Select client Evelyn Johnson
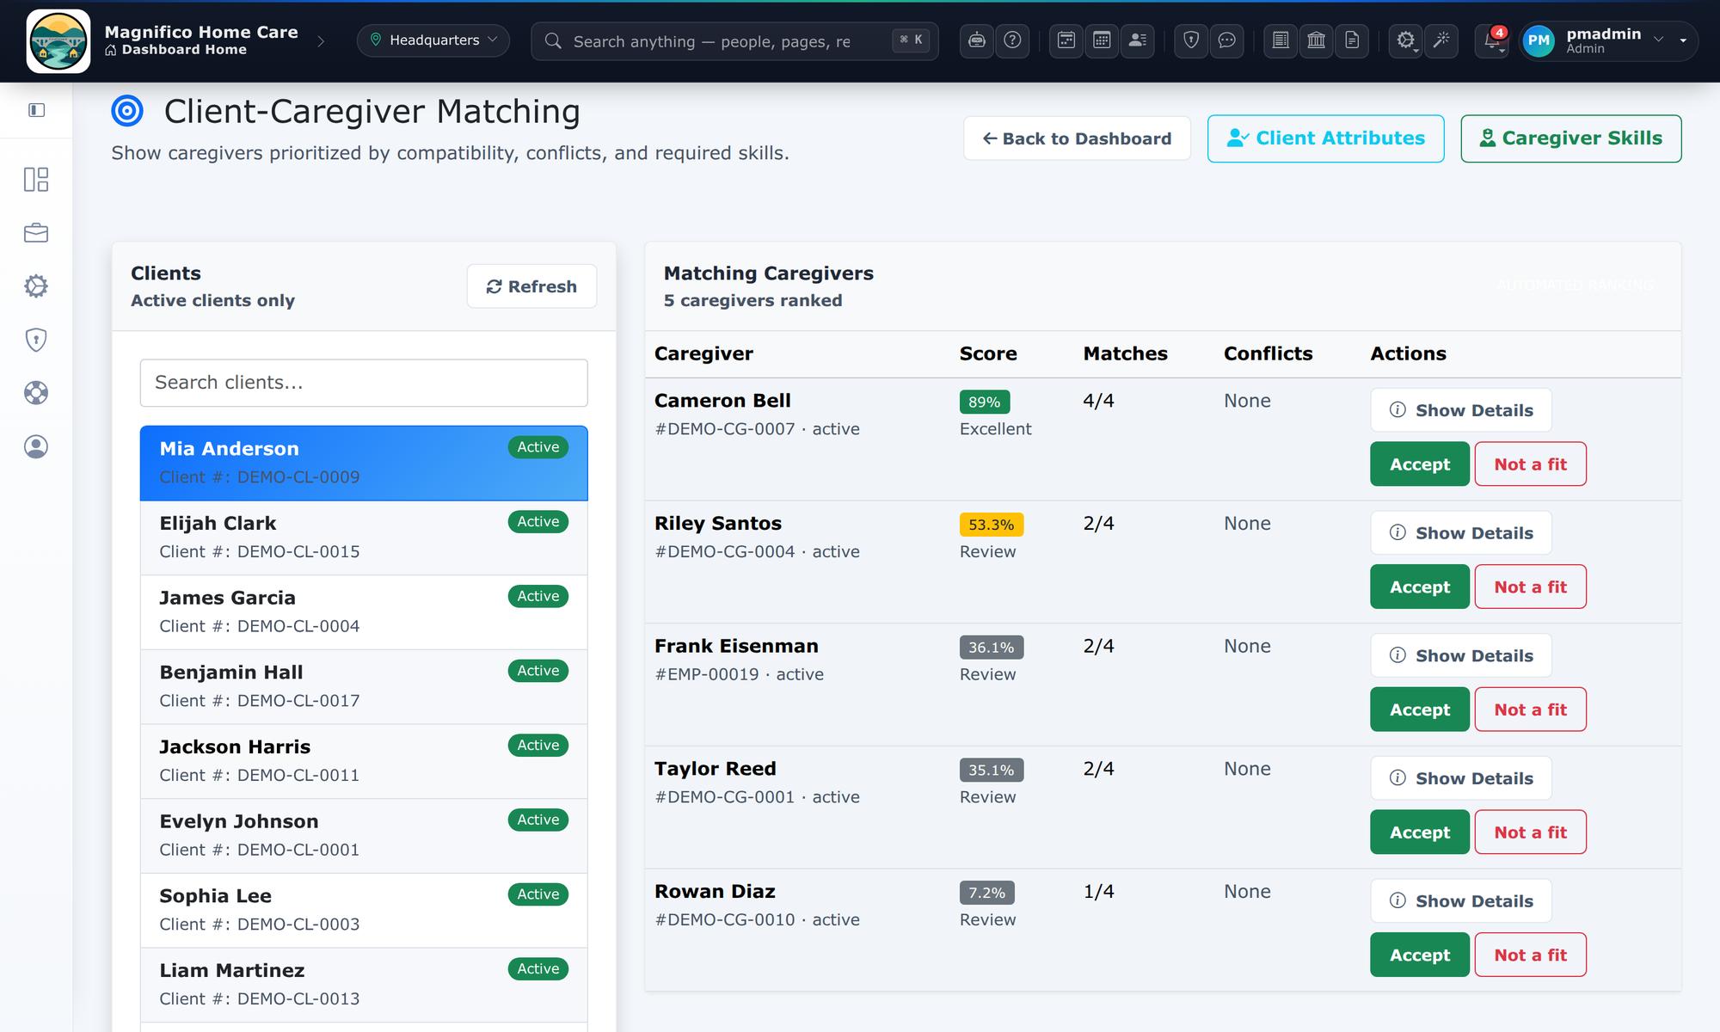The image size is (1720, 1032). pyautogui.click(x=364, y=836)
